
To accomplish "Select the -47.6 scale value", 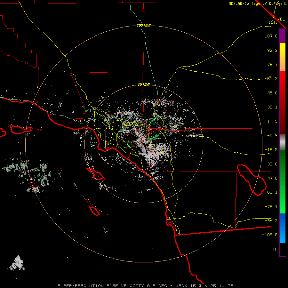I will point(271,178).
